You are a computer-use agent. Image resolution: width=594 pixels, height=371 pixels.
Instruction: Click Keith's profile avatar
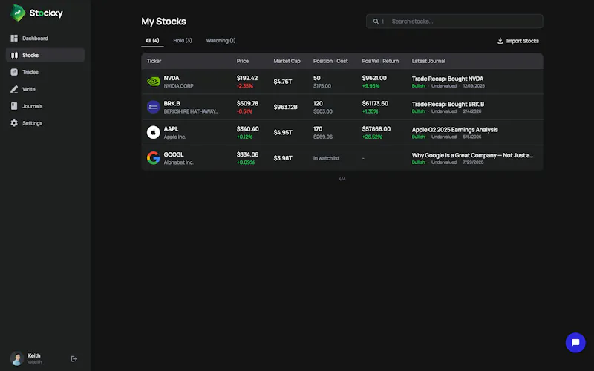click(17, 358)
